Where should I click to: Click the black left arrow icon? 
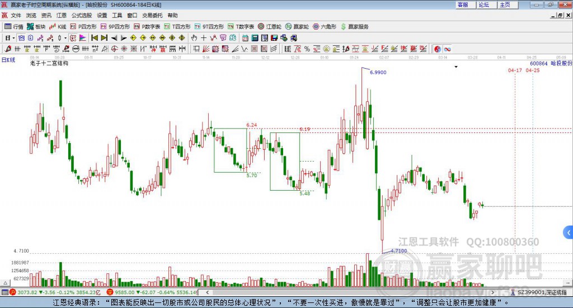tap(114, 38)
